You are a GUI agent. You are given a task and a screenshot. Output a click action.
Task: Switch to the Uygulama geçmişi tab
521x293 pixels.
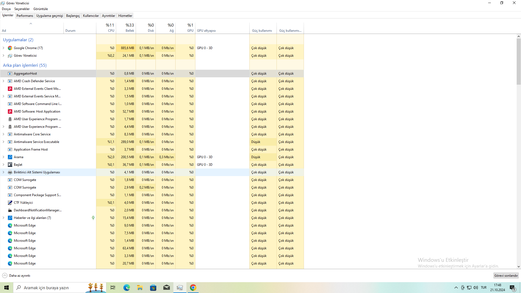[50, 16]
